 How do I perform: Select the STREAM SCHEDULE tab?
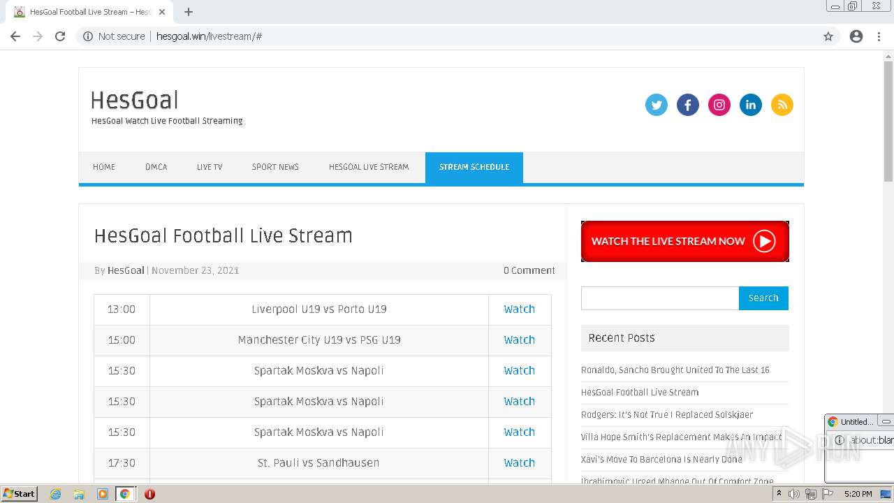coord(474,167)
